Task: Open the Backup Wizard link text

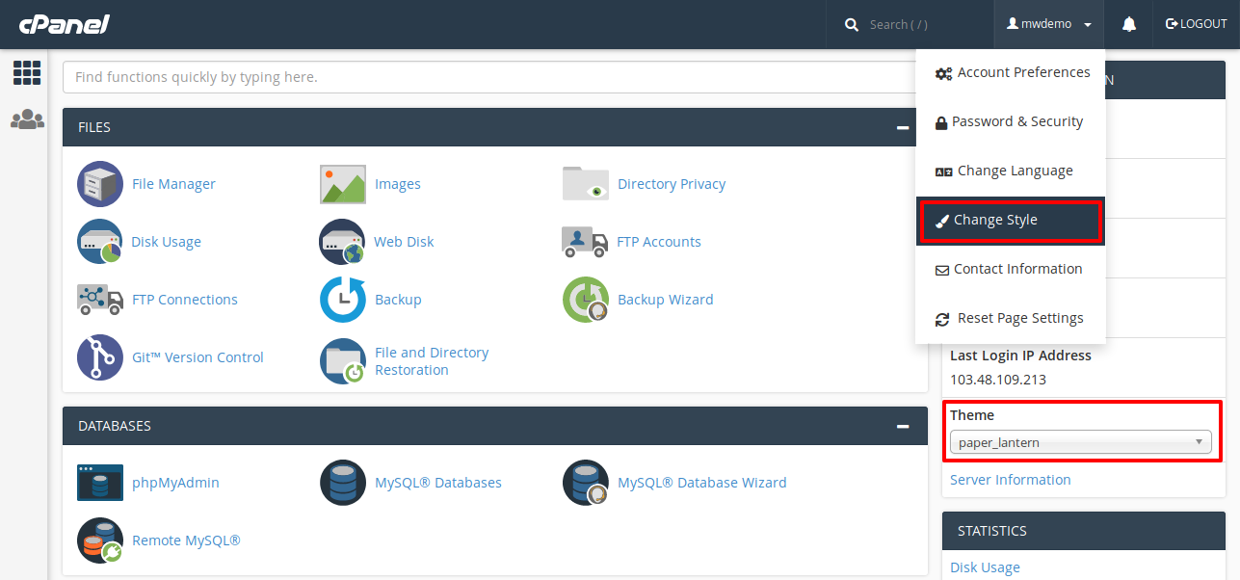Action: pyautogui.click(x=665, y=300)
